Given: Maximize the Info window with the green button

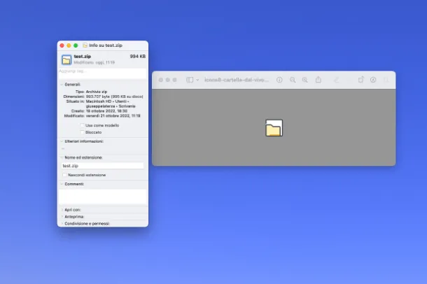Looking at the screenshot, I should click(x=76, y=45).
